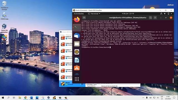Open Ubuntu Software store in the dock
The height and width of the screenshot is (100, 178).
pyautogui.click(x=77, y=68)
